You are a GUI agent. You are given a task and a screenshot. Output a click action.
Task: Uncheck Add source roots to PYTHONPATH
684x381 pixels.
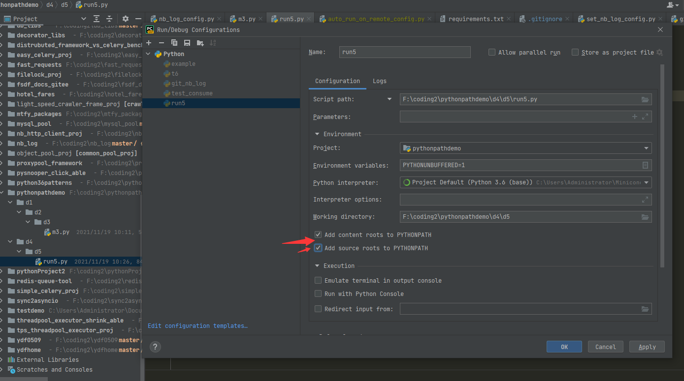pyautogui.click(x=318, y=248)
